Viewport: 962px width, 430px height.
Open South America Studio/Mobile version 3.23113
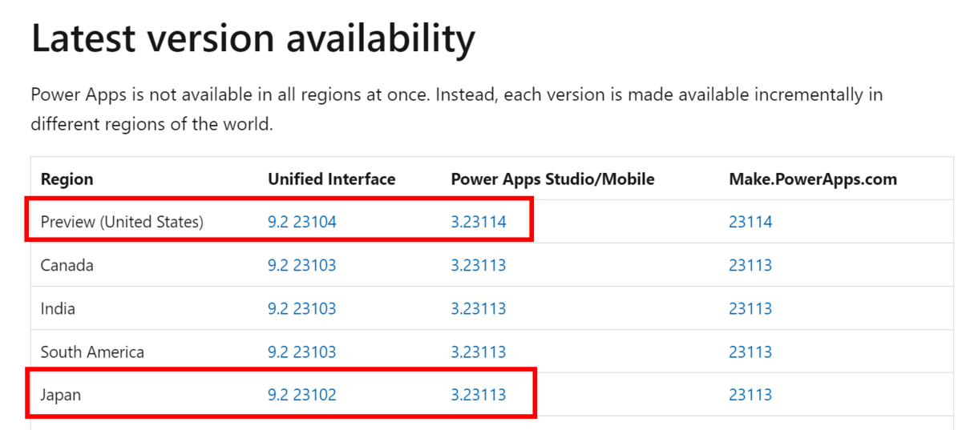(x=478, y=352)
